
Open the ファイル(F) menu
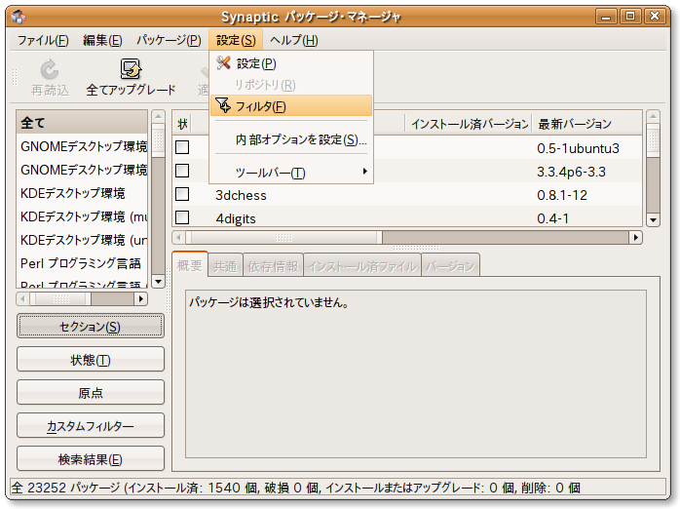[x=43, y=40]
